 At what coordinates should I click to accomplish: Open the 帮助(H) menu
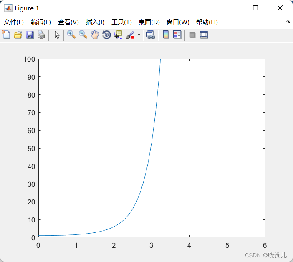point(207,22)
